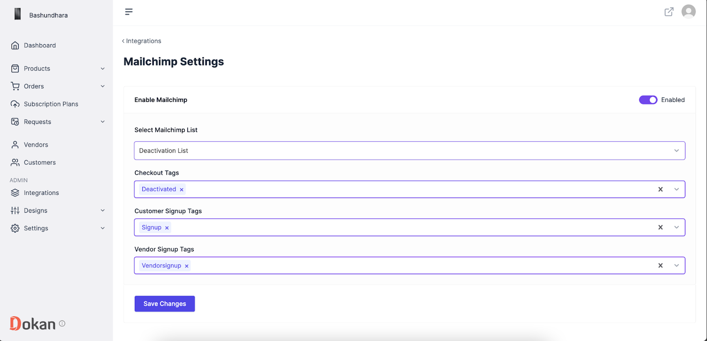This screenshot has width=707, height=341.
Task: Click the ADMIN section label
Action: [19, 180]
